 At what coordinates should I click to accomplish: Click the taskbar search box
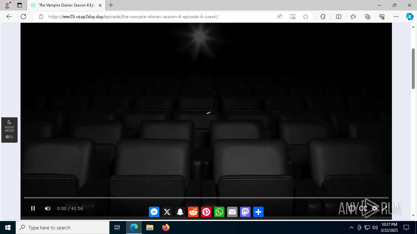tap(63, 227)
